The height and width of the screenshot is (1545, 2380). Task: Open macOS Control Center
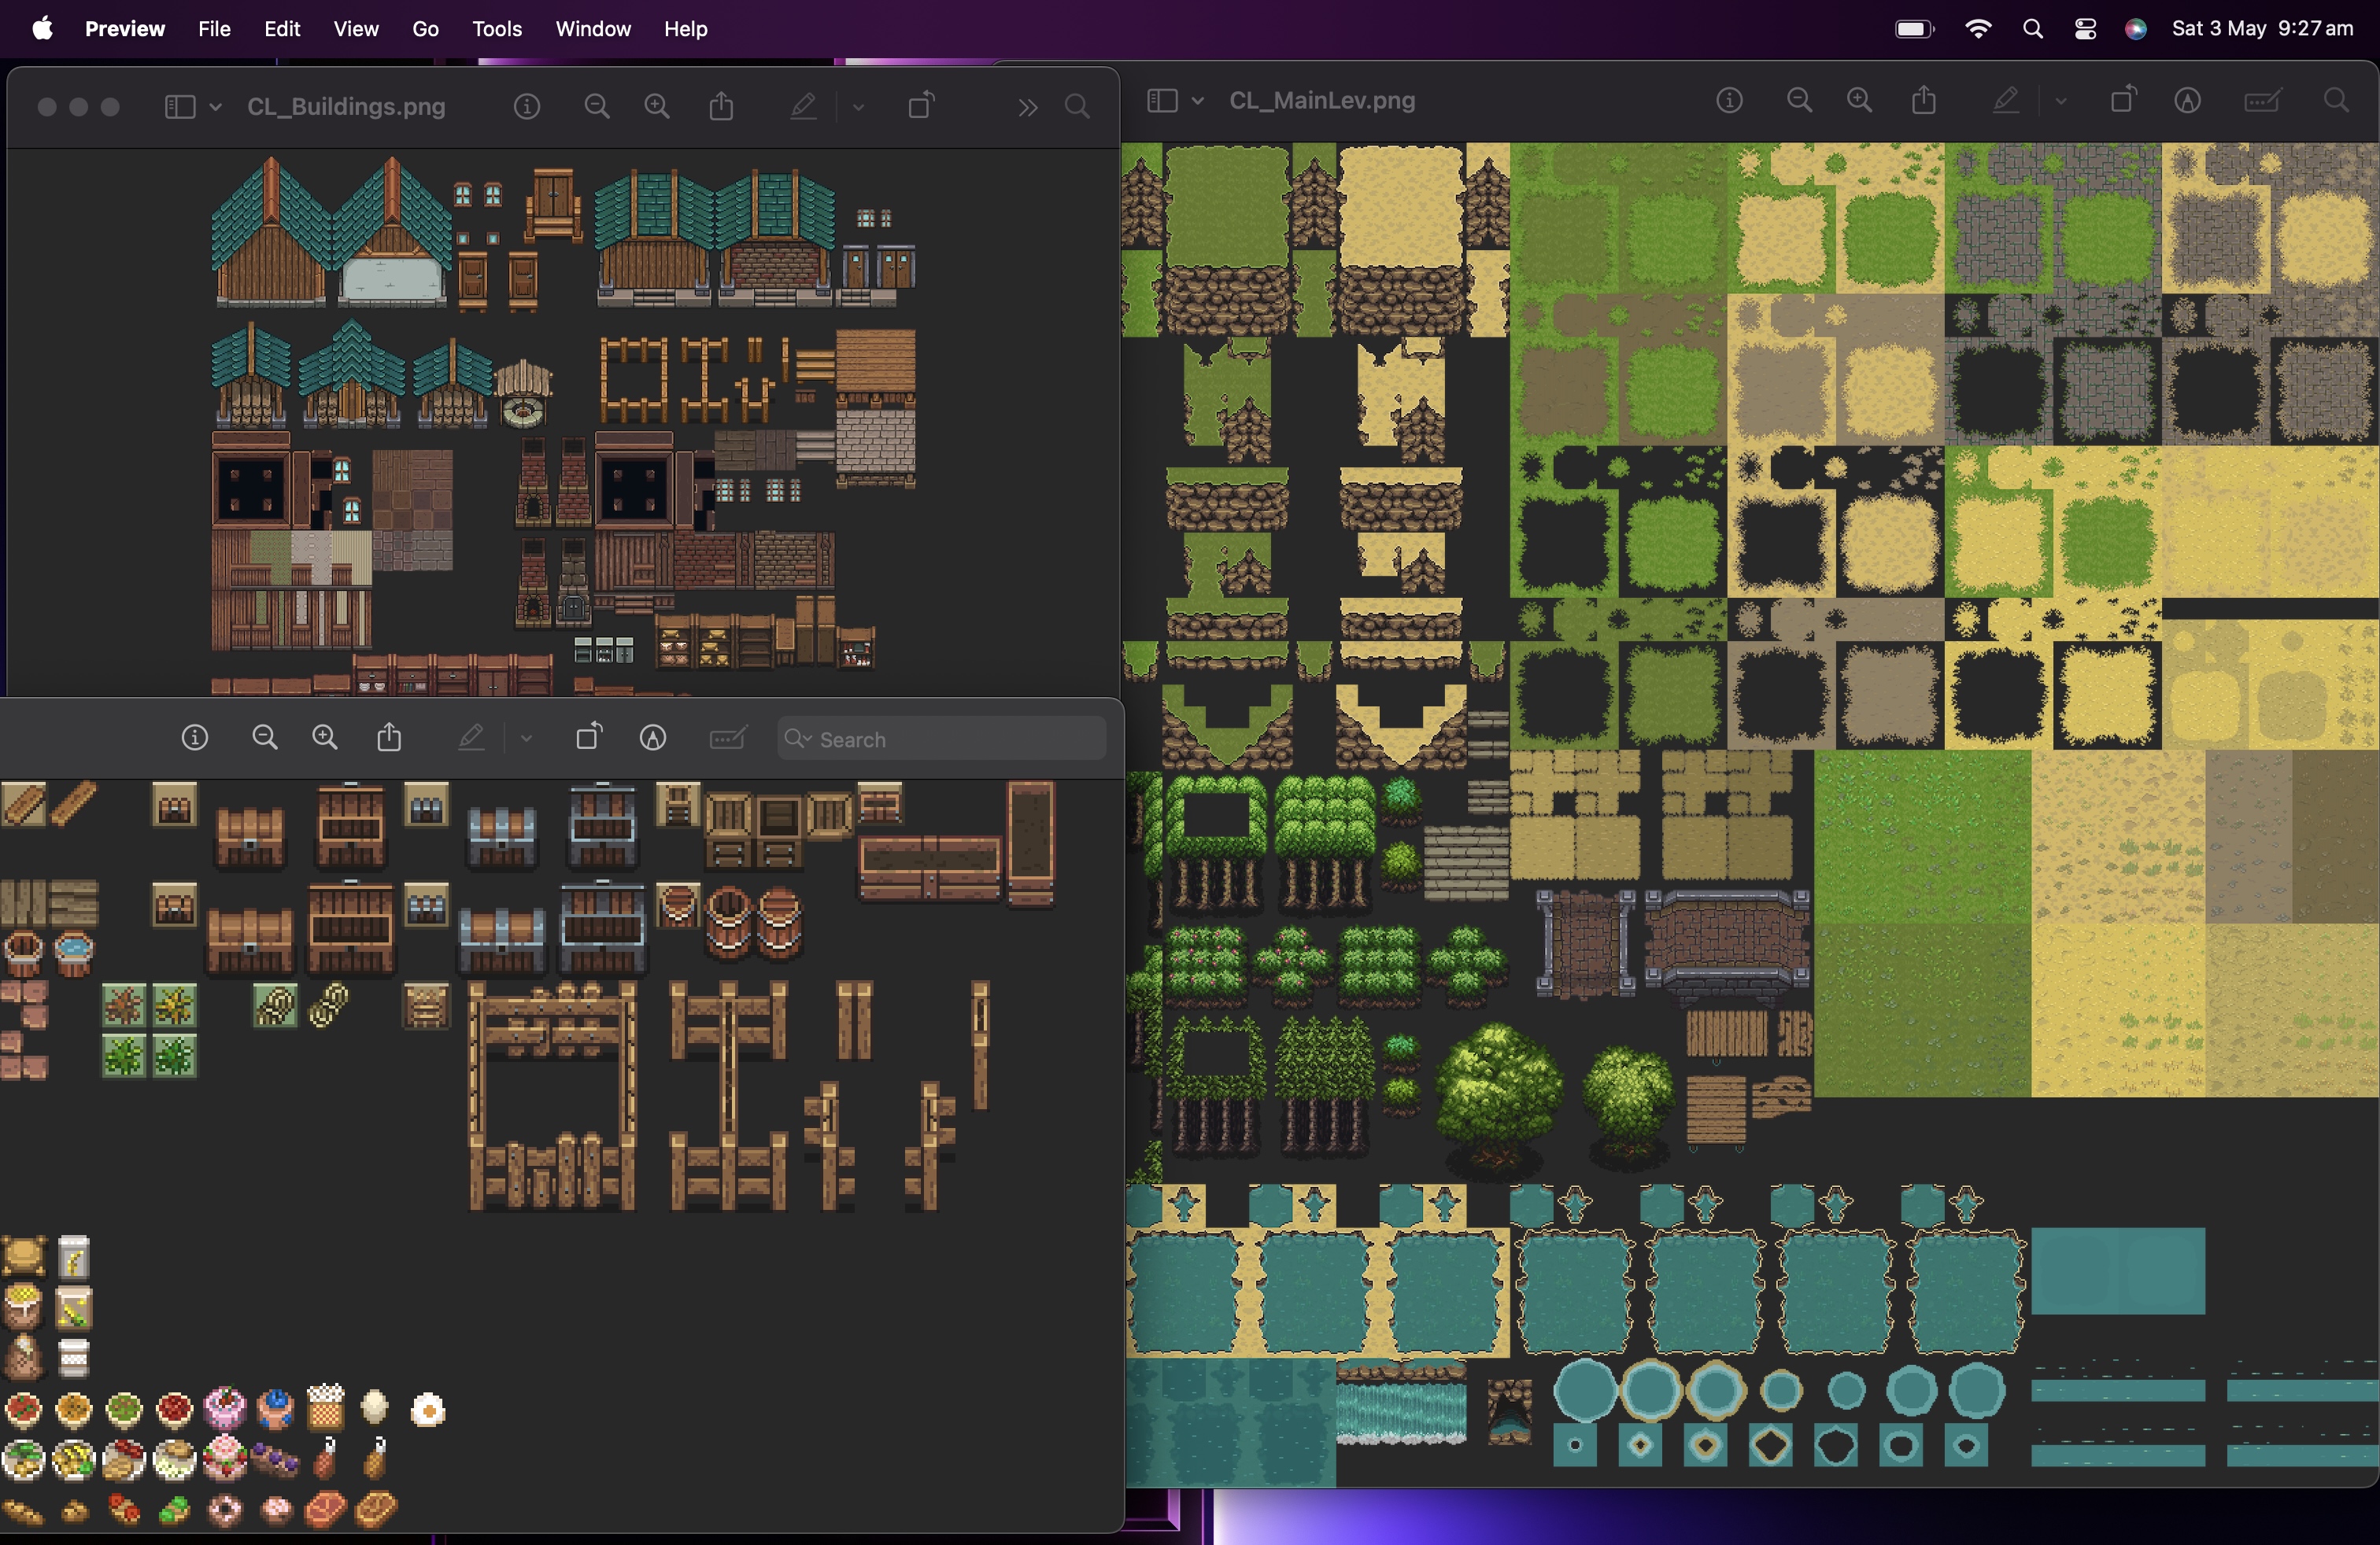click(2085, 29)
